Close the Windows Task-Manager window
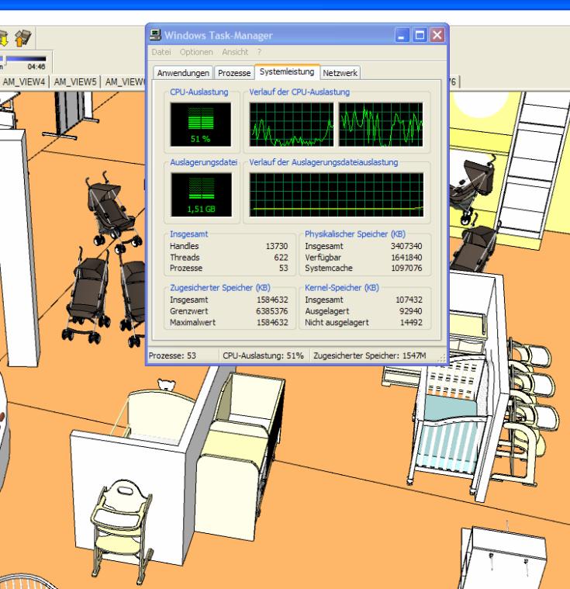570x589 pixels. (x=437, y=36)
